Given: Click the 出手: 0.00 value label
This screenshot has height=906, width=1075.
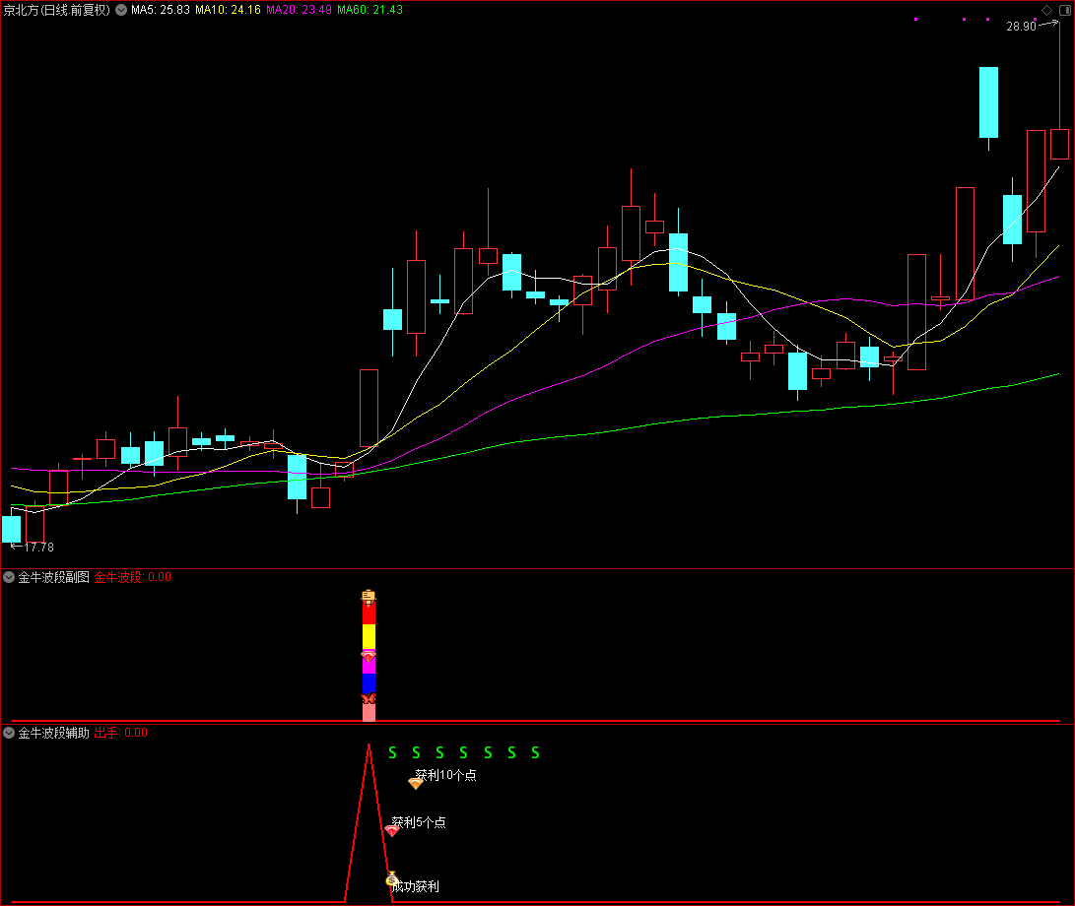Looking at the screenshot, I should tap(120, 733).
